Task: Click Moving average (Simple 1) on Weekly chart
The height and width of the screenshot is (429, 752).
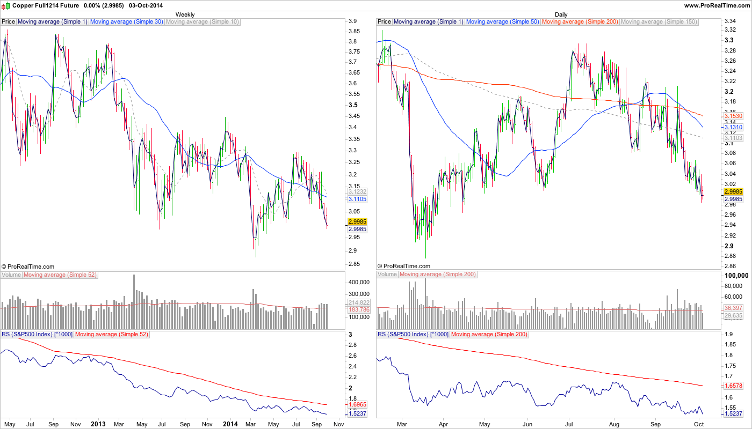Action: pyautogui.click(x=52, y=22)
